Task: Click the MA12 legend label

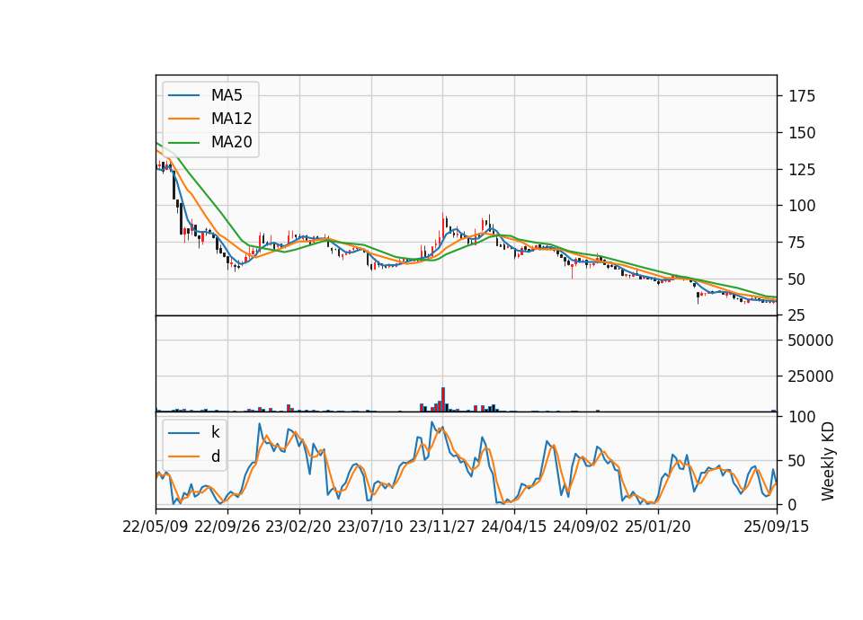Action: point(231,119)
